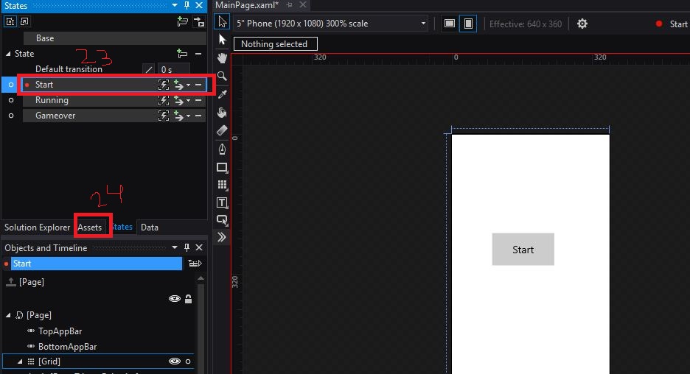Switch to landscape orientation
Screen dimensions: 690x374
click(x=449, y=24)
